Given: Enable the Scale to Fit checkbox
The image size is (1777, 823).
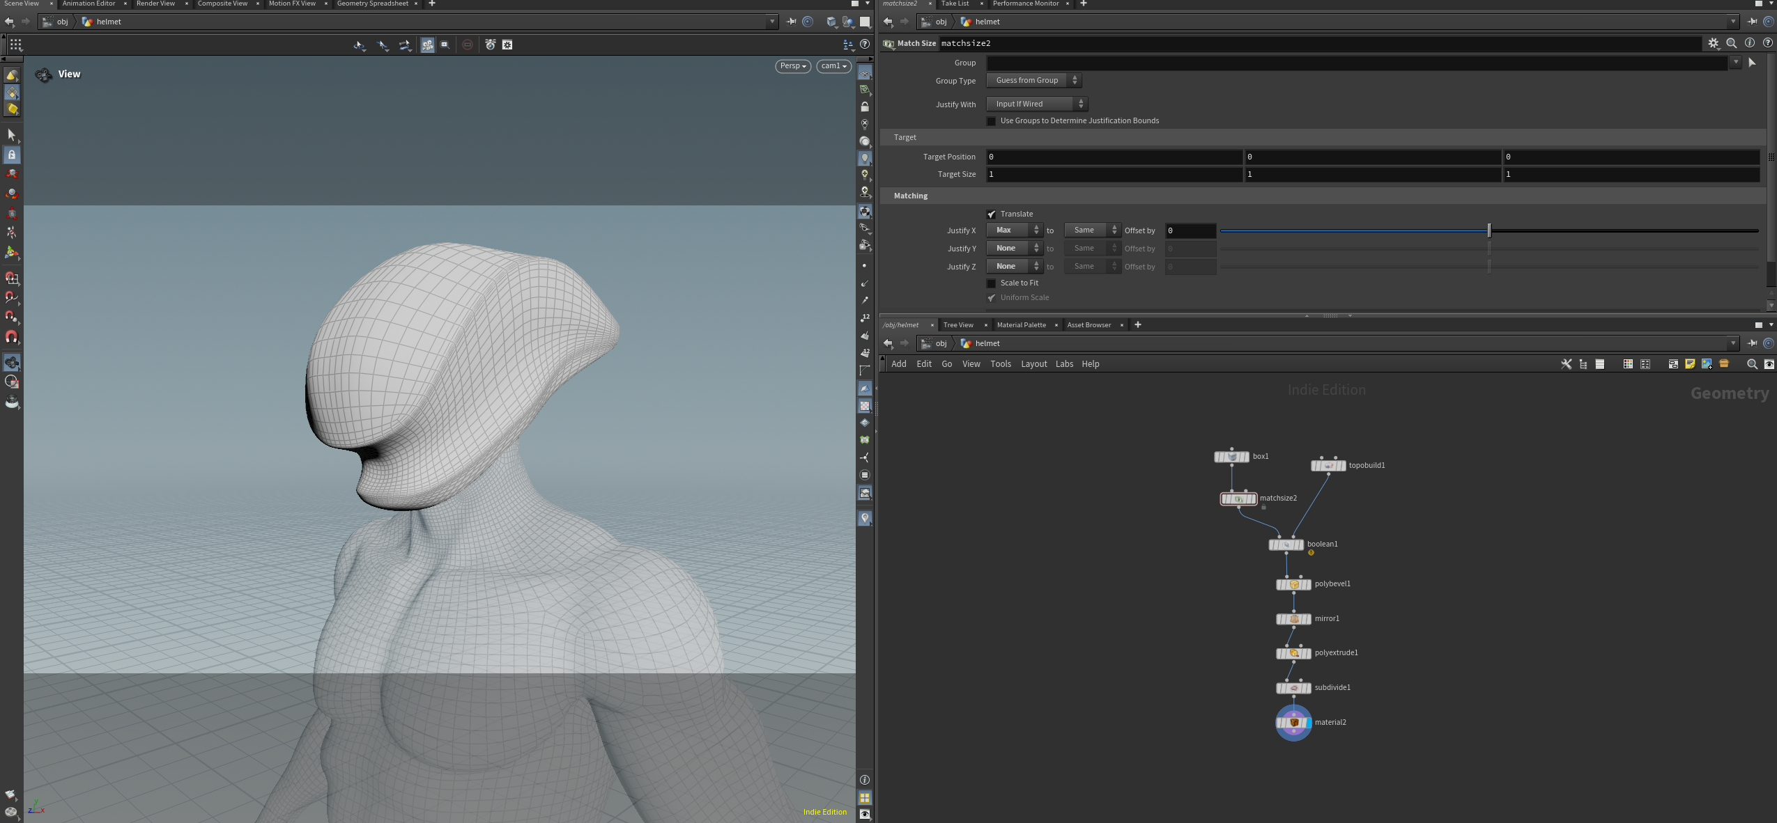Looking at the screenshot, I should point(991,283).
